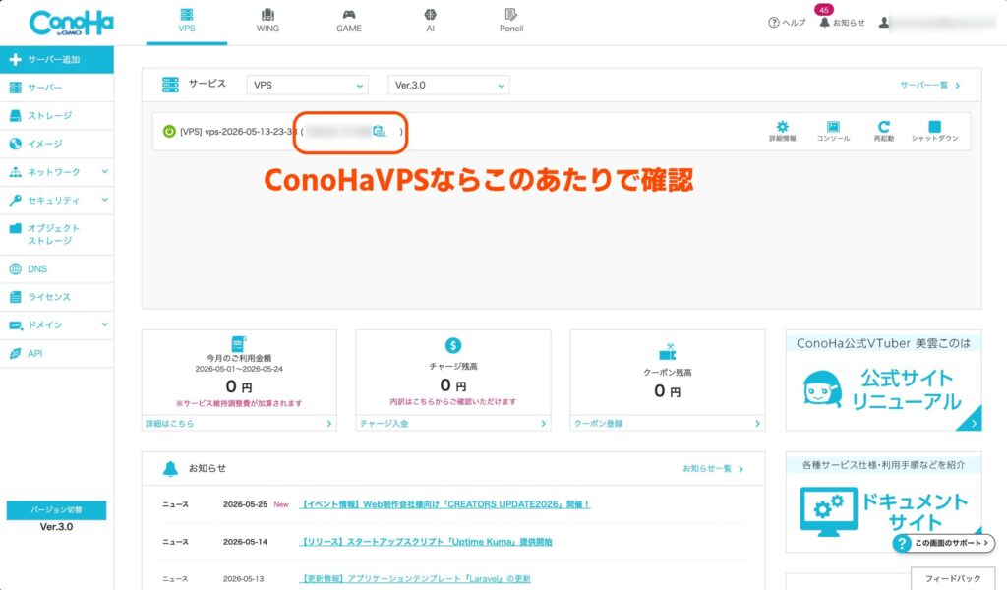The image size is (1007, 590).
Task: Open the Ver.3.0 version dropdown
Action: coord(448,85)
